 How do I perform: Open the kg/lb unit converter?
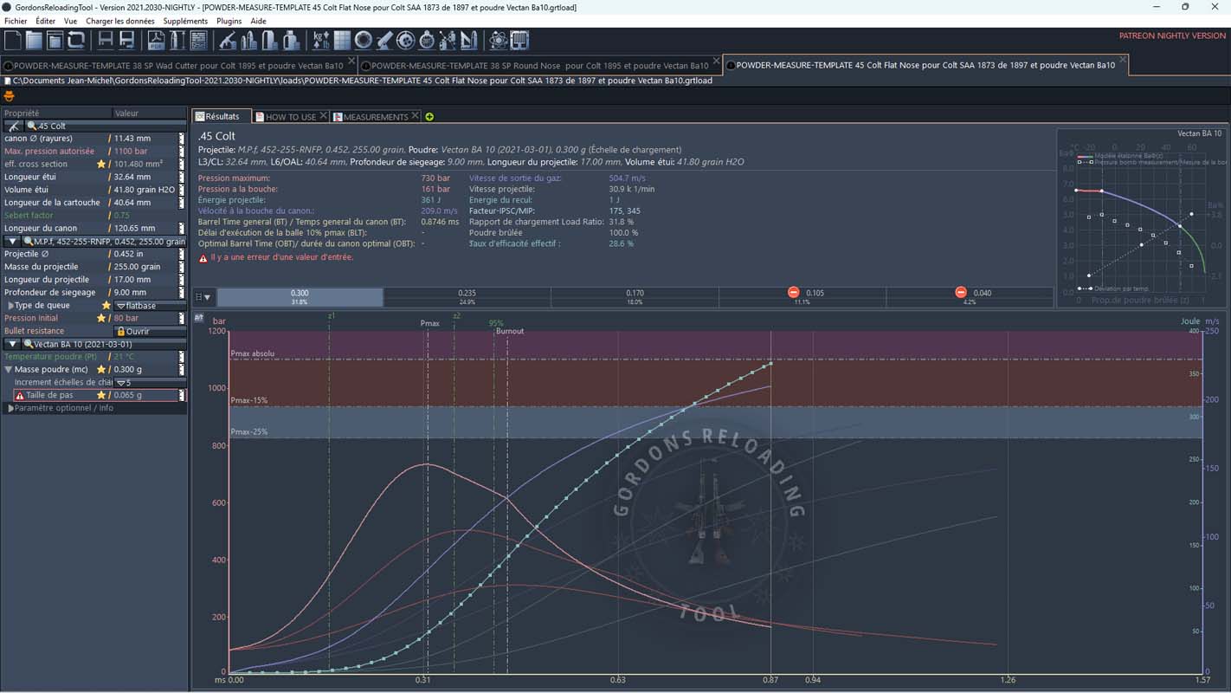click(x=321, y=40)
